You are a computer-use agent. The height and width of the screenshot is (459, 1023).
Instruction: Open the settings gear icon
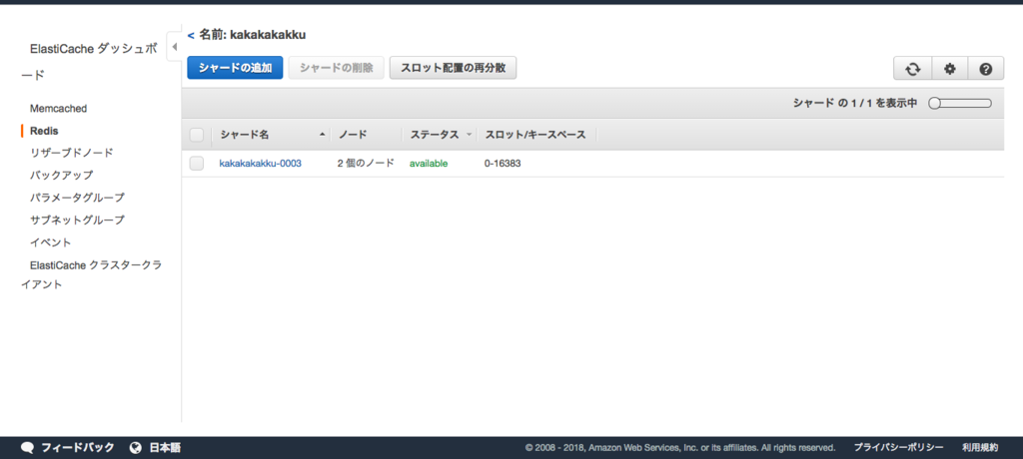tap(949, 69)
